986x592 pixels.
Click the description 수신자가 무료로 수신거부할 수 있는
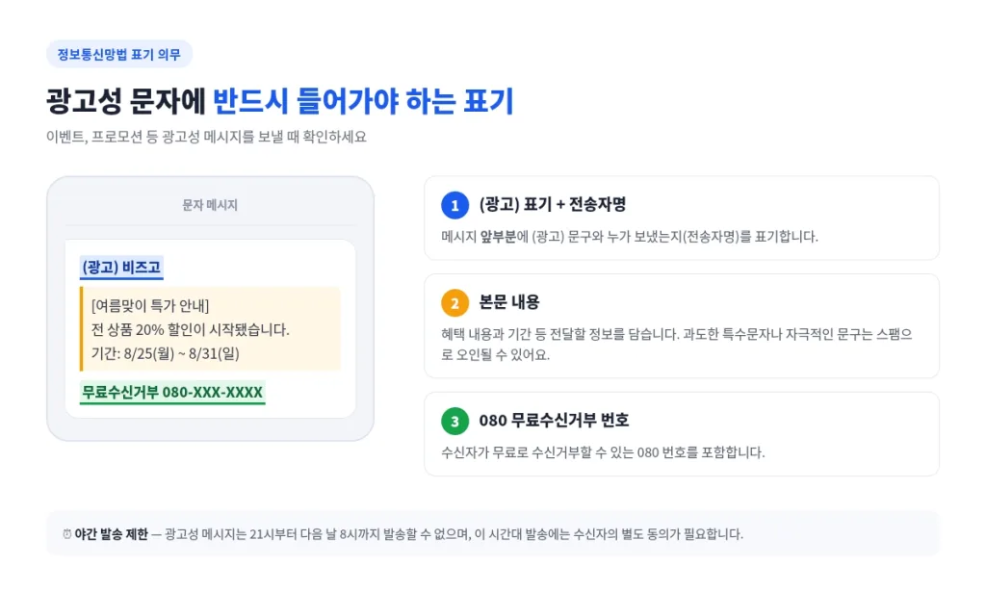point(603,452)
